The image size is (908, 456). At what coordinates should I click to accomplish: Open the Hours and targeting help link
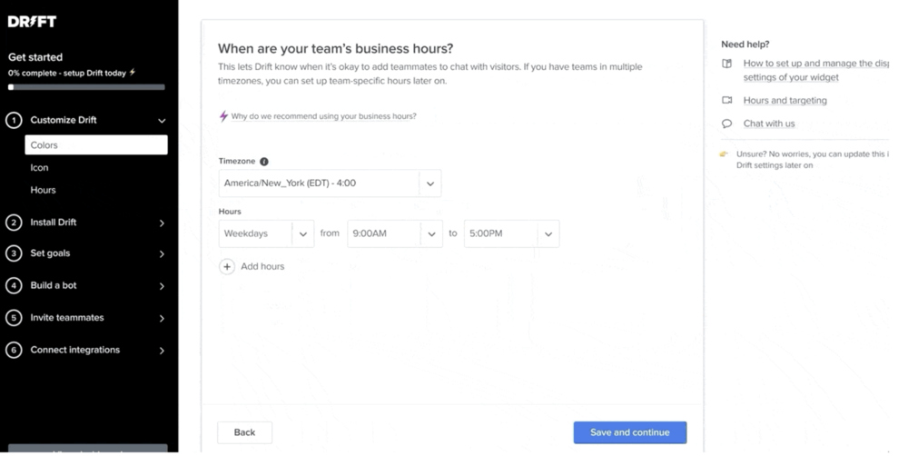point(785,101)
